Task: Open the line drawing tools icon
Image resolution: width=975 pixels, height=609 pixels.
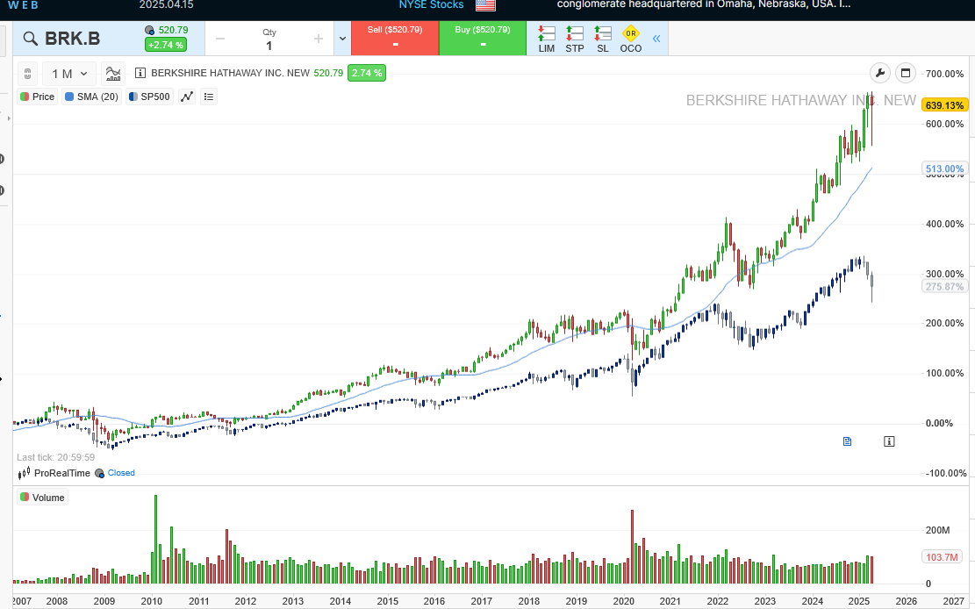Action: (187, 97)
